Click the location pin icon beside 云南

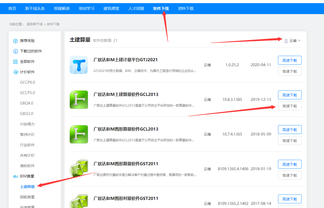286,41
